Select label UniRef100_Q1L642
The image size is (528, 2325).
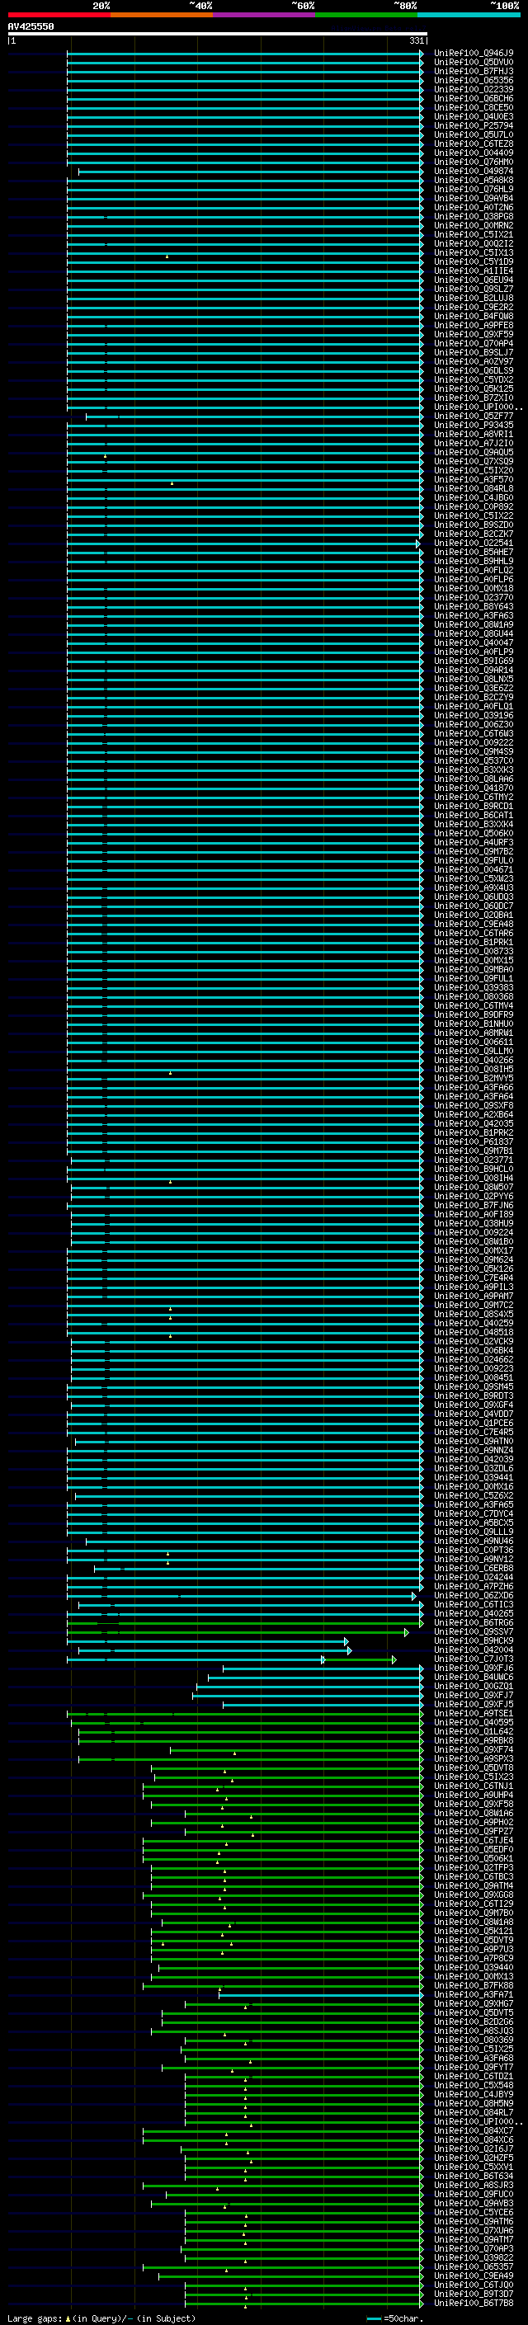point(474,1731)
